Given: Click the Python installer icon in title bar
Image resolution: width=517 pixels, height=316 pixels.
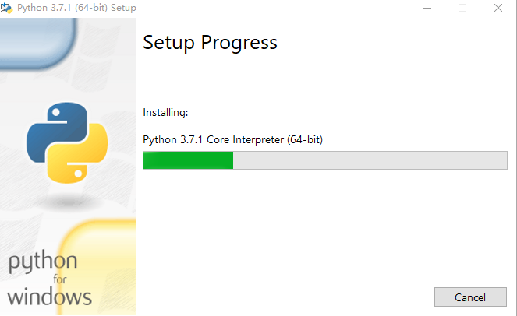Looking at the screenshot, I should coord(6,8).
